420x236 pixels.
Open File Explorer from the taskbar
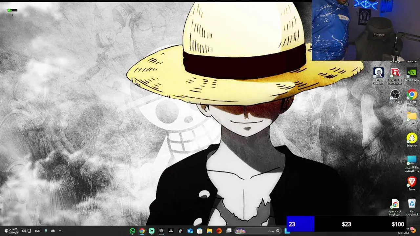click(209, 231)
